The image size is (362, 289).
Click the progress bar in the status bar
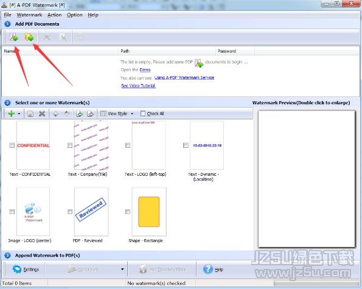tap(316, 283)
